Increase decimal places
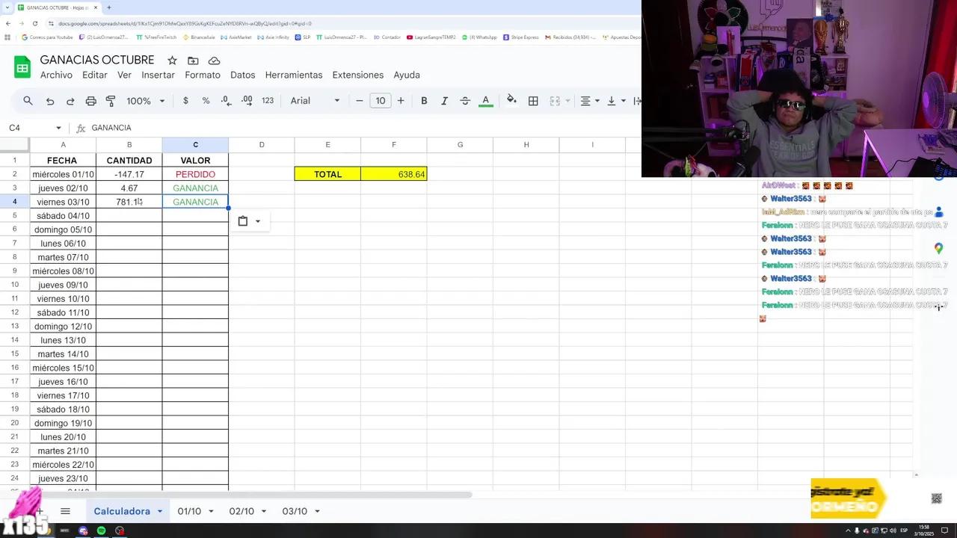The image size is (957, 538). (x=247, y=101)
